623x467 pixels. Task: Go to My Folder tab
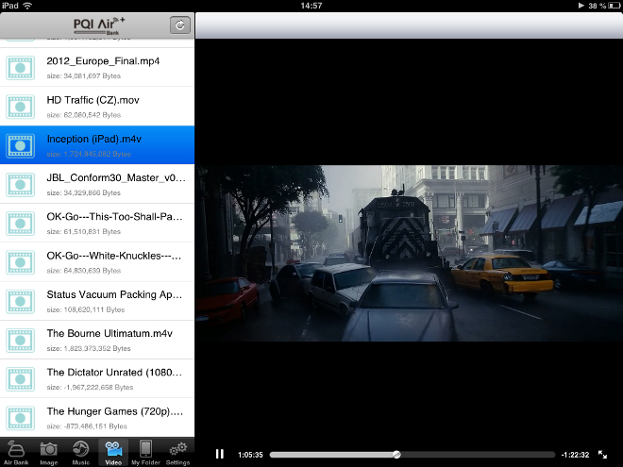(145, 452)
